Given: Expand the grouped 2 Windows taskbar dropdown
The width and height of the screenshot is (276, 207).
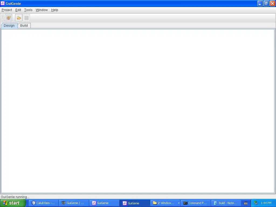Looking at the screenshot, I should 179,203.
